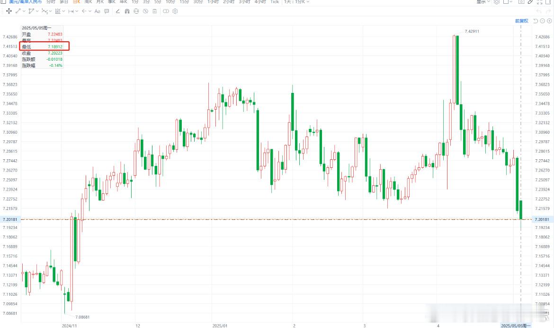Click the 开盘 7.22483 value in info box
The width and height of the screenshot is (554, 328).
(55, 34)
